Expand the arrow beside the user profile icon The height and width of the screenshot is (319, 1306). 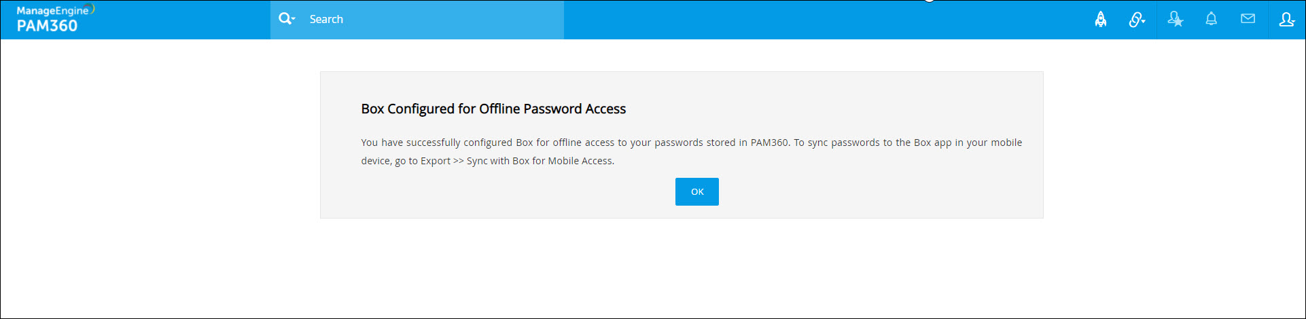1293,21
